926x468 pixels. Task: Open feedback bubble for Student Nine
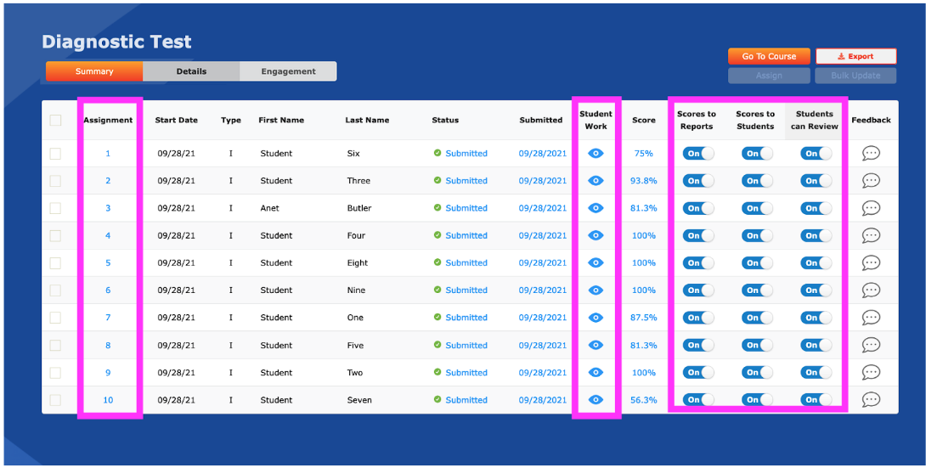click(x=871, y=290)
